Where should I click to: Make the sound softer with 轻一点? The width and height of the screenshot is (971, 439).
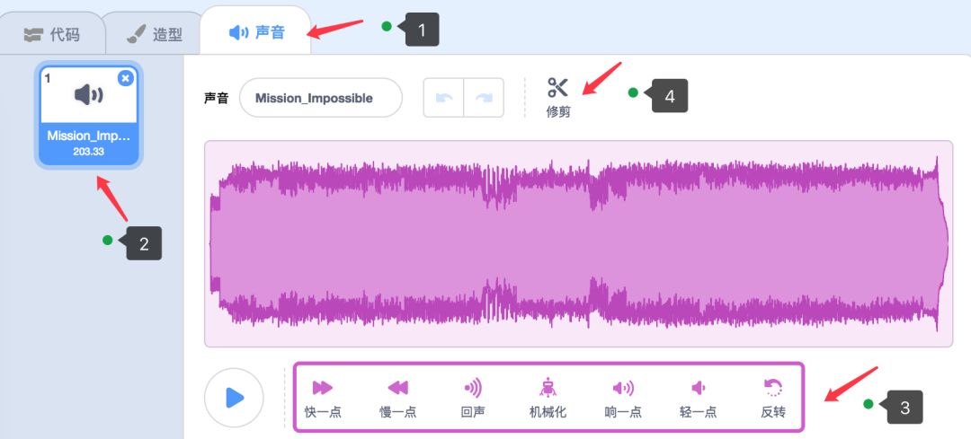click(698, 399)
